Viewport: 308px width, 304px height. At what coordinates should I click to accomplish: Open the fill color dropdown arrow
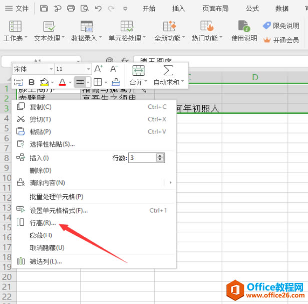pyautogui.click(x=52, y=82)
